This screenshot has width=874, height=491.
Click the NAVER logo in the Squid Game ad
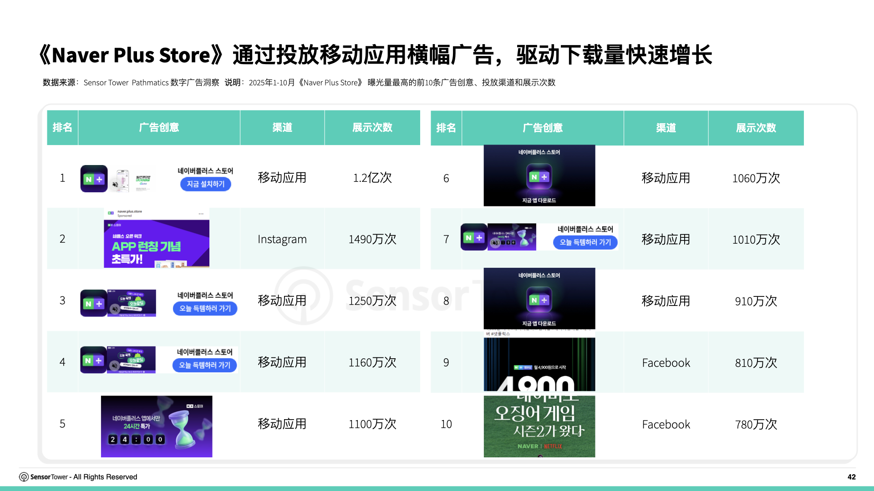tap(528, 446)
